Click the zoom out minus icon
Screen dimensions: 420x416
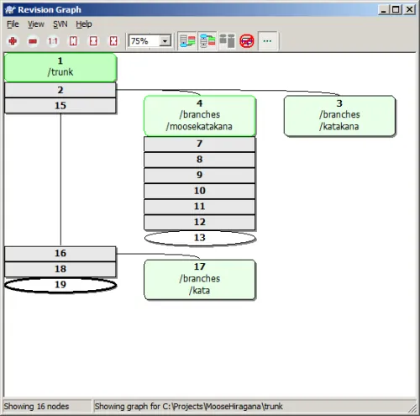[33, 41]
